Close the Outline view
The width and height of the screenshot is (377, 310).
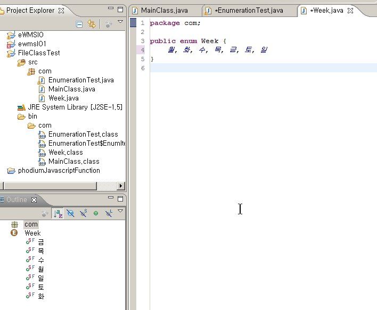tap(35, 200)
